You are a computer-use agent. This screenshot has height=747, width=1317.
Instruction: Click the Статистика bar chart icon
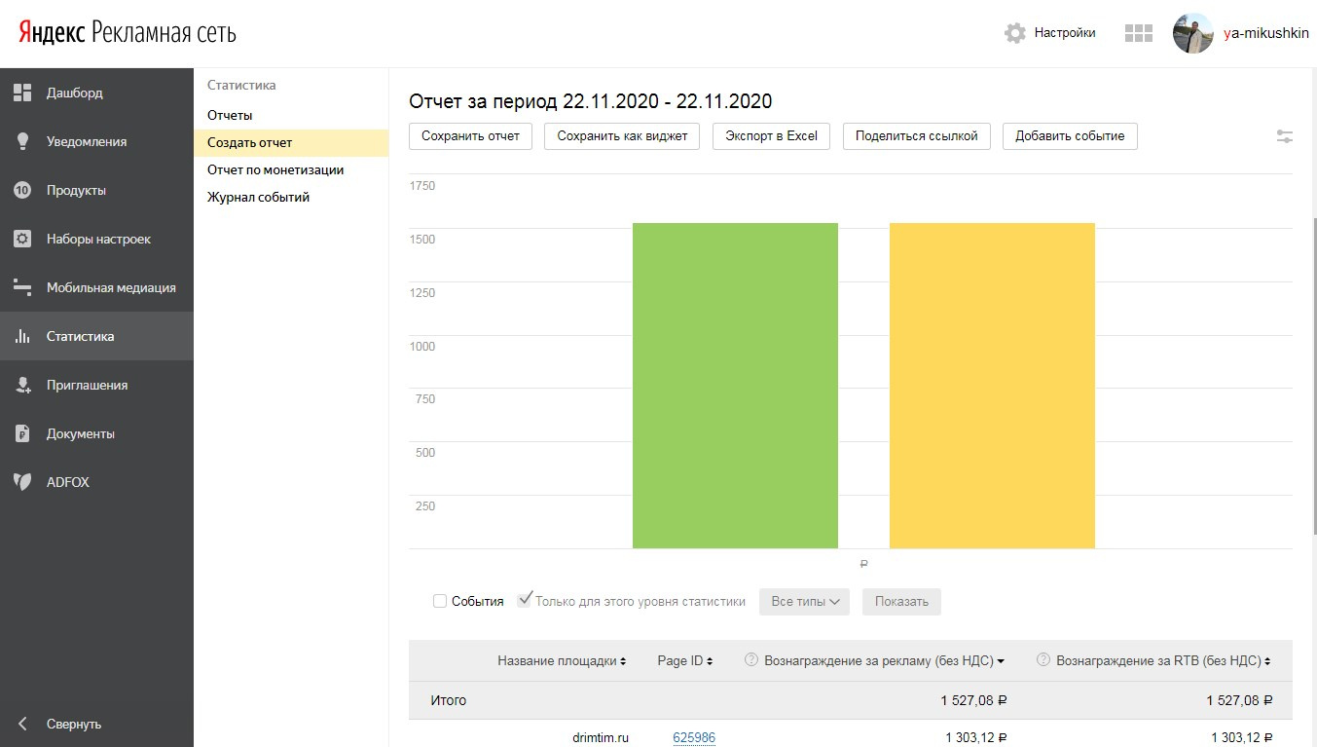pyautogui.click(x=22, y=336)
